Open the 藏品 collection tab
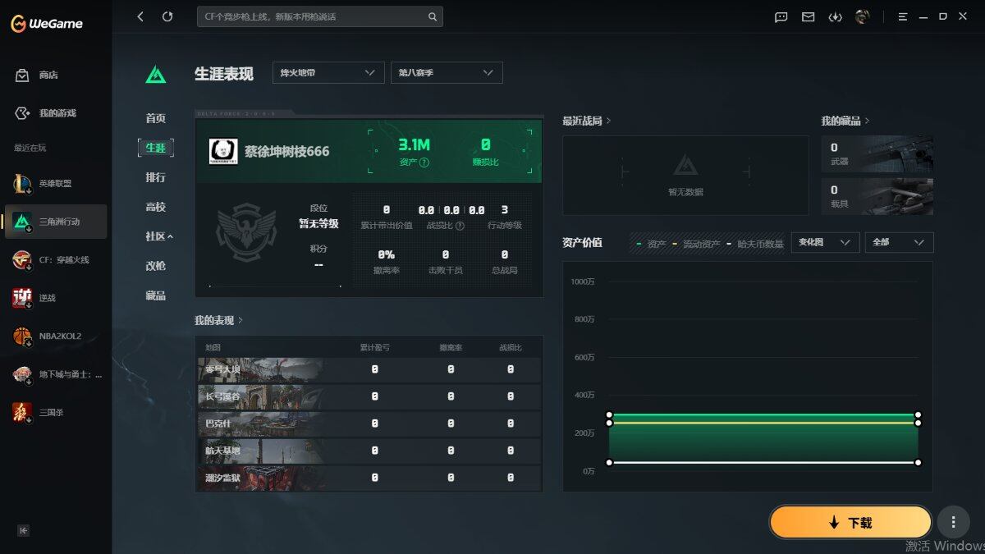Image resolution: width=985 pixels, height=554 pixels. click(x=156, y=295)
